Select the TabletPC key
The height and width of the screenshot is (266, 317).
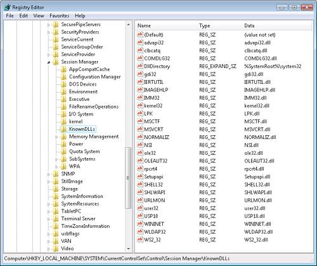coord(71,211)
